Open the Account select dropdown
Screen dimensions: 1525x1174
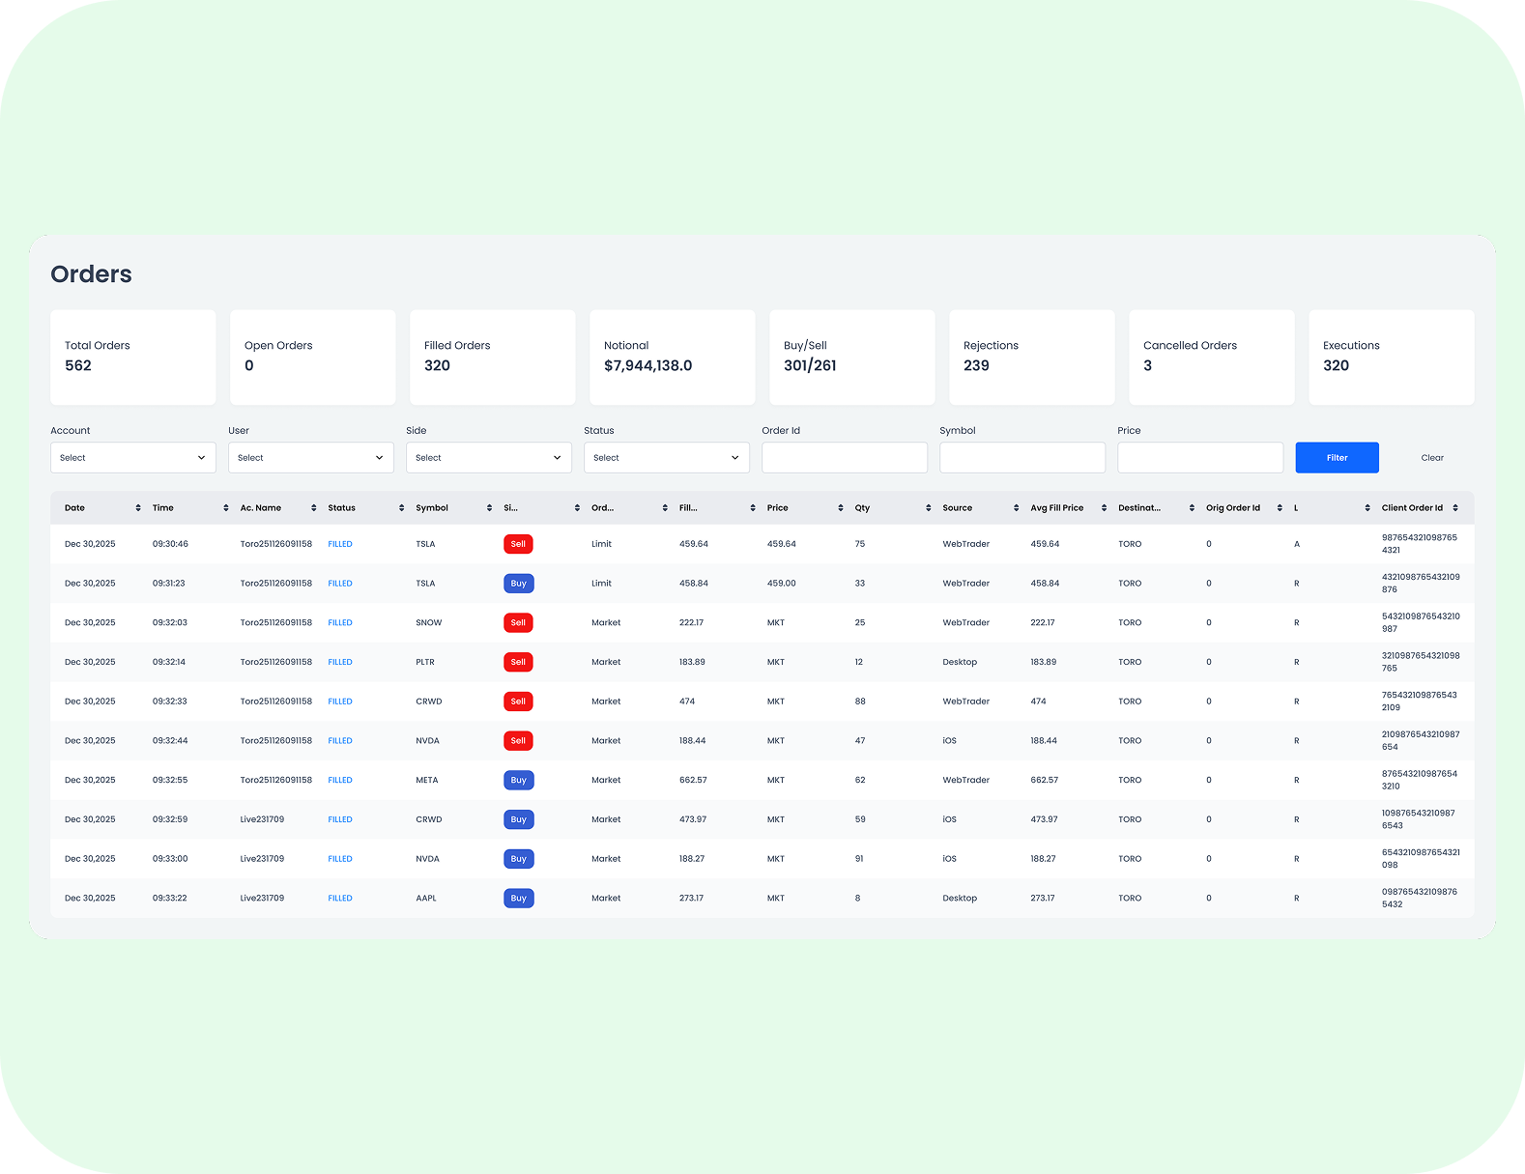pyautogui.click(x=132, y=458)
